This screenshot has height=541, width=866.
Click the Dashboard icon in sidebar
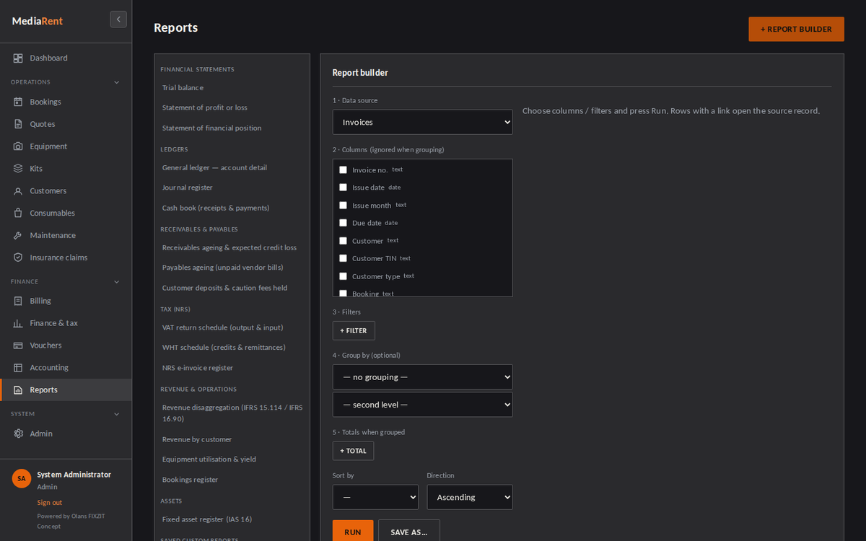click(18, 58)
